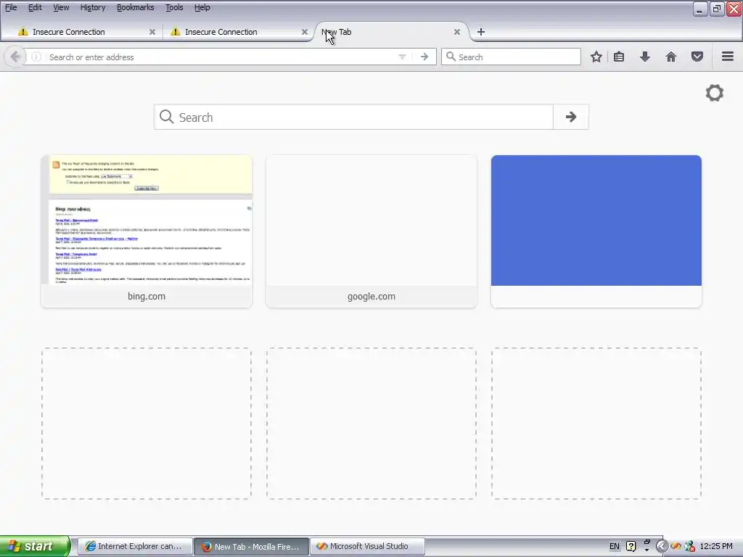The image size is (743, 557).
Task: Open the File menu
Action: 11,7
